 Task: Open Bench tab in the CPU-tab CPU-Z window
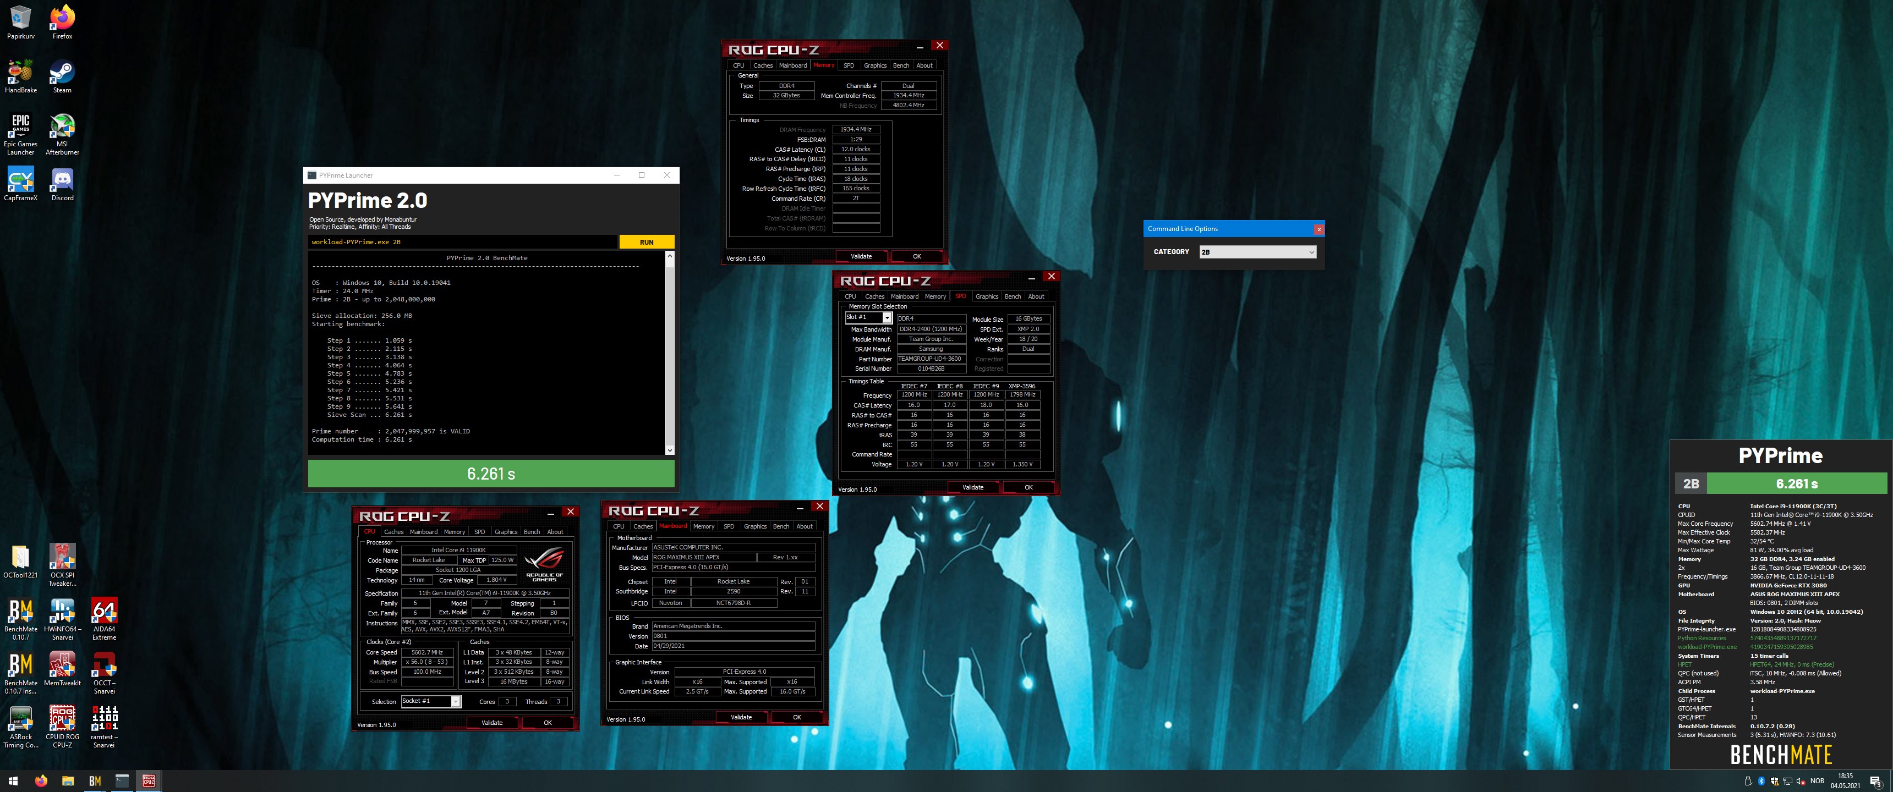[532, 532]
